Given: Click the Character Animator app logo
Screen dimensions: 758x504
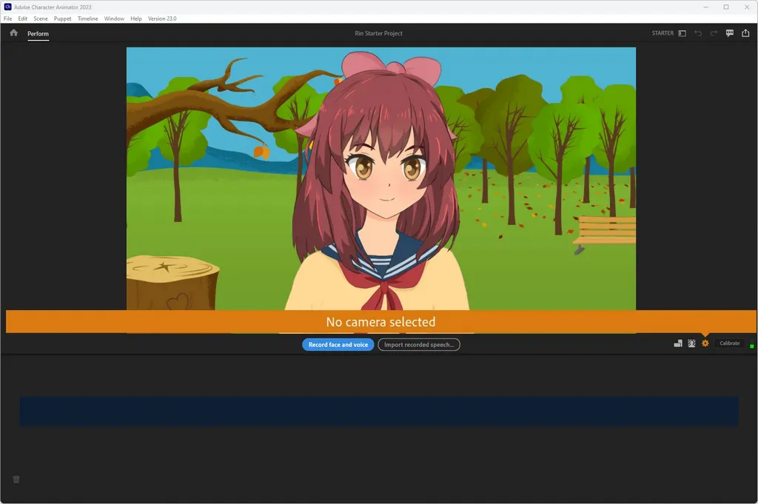Looking at the screenshot, I should tap(7, 7).
